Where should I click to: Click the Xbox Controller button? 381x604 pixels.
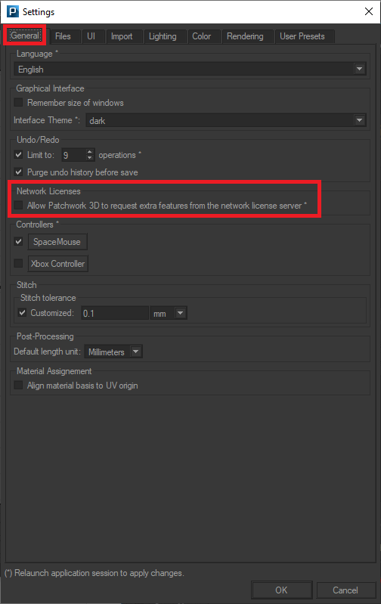click(57, 264)
